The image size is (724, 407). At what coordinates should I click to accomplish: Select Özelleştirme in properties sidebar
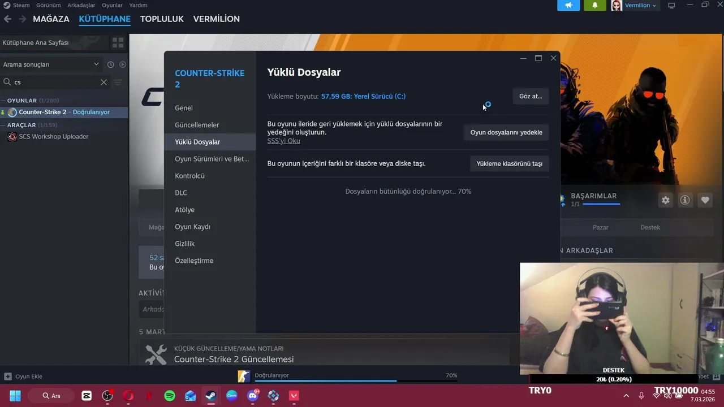tap(210, 261)
